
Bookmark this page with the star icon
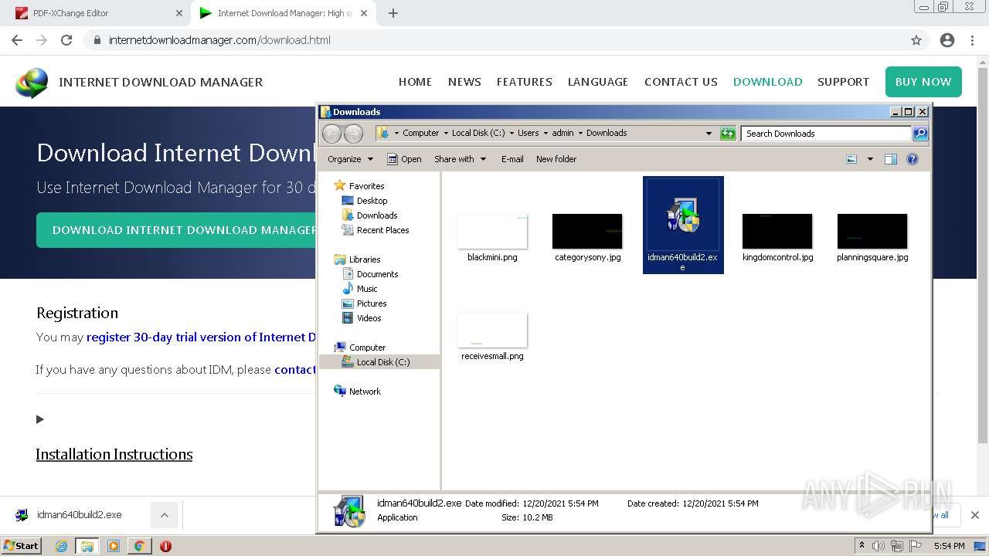pyautogui.click(x=916, y=40)
